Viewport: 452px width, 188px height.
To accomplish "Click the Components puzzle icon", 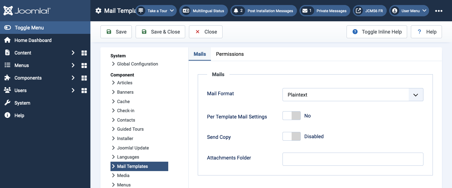I will tap(8, 78).
